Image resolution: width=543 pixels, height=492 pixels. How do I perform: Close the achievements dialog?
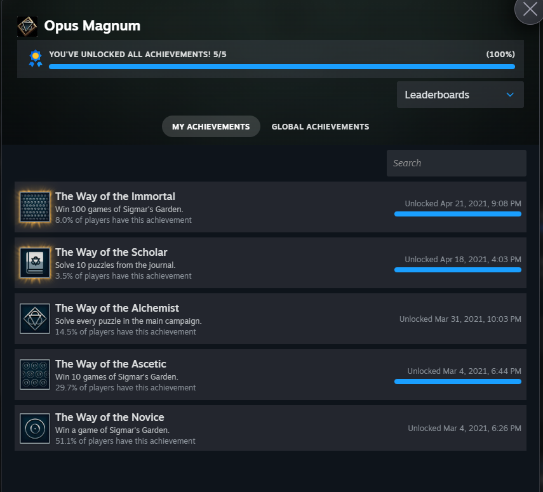(x=530, y=10)
